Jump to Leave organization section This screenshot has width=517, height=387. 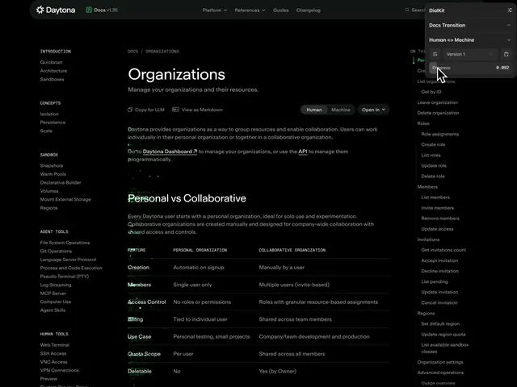[437, 102]
